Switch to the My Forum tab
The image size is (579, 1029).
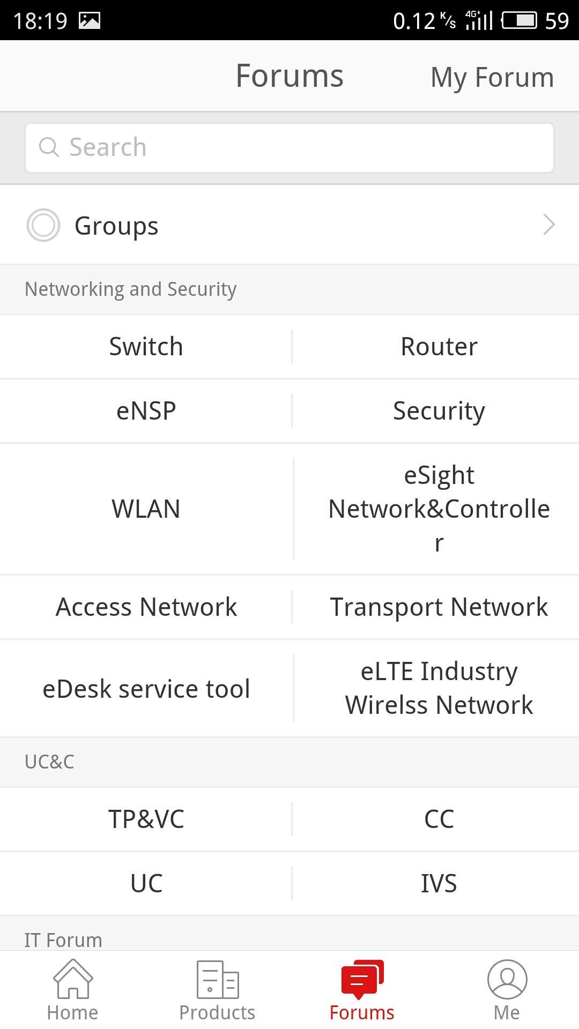click(492, 77)
